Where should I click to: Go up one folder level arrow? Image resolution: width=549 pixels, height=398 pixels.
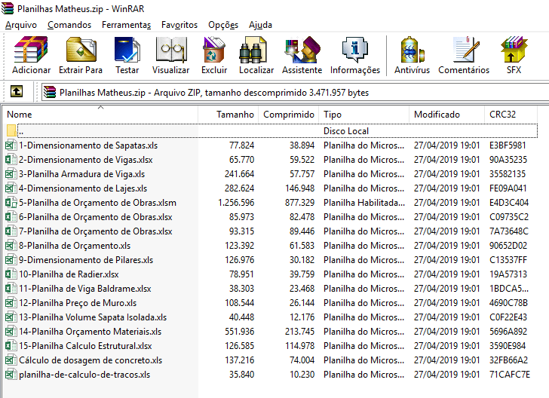[17, 92]
